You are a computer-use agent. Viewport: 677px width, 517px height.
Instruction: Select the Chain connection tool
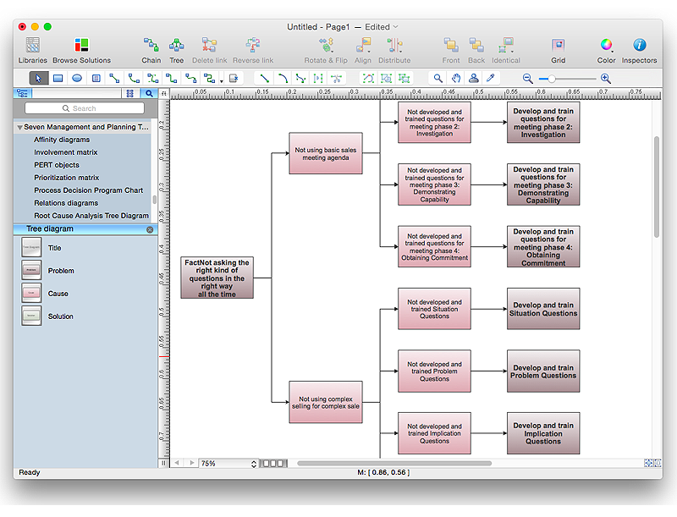click(x=151, y=46)
